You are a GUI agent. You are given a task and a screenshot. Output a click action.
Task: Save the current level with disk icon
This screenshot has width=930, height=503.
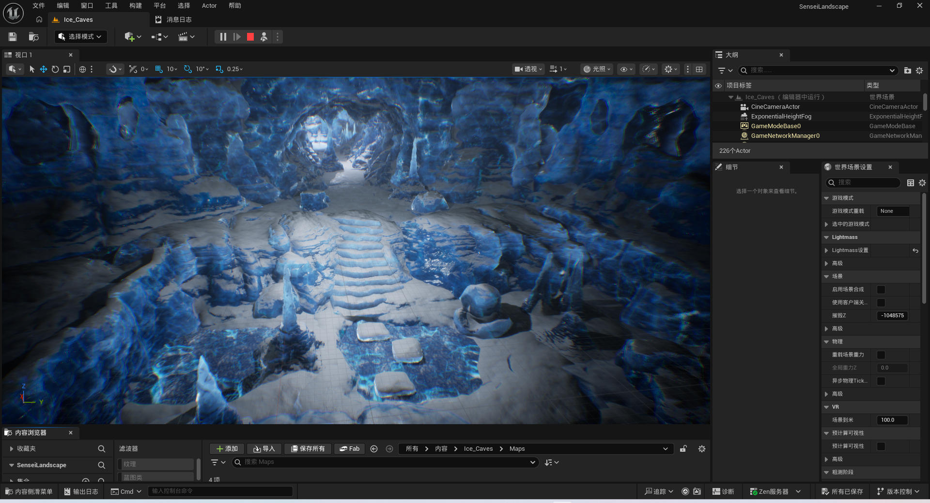pyautogui.click(x=13, y=37)
